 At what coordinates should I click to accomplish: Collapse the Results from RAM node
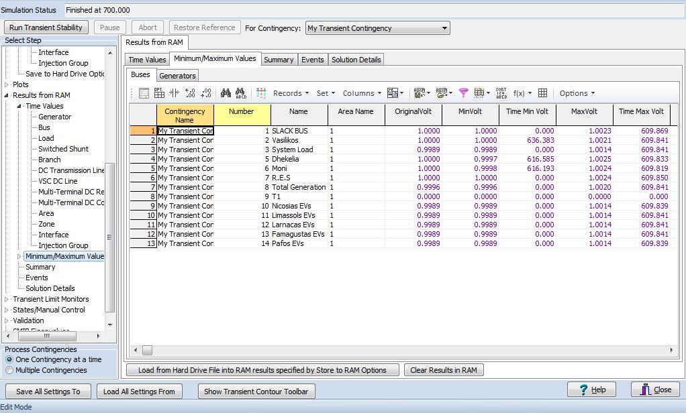click(x=7, y=95)
